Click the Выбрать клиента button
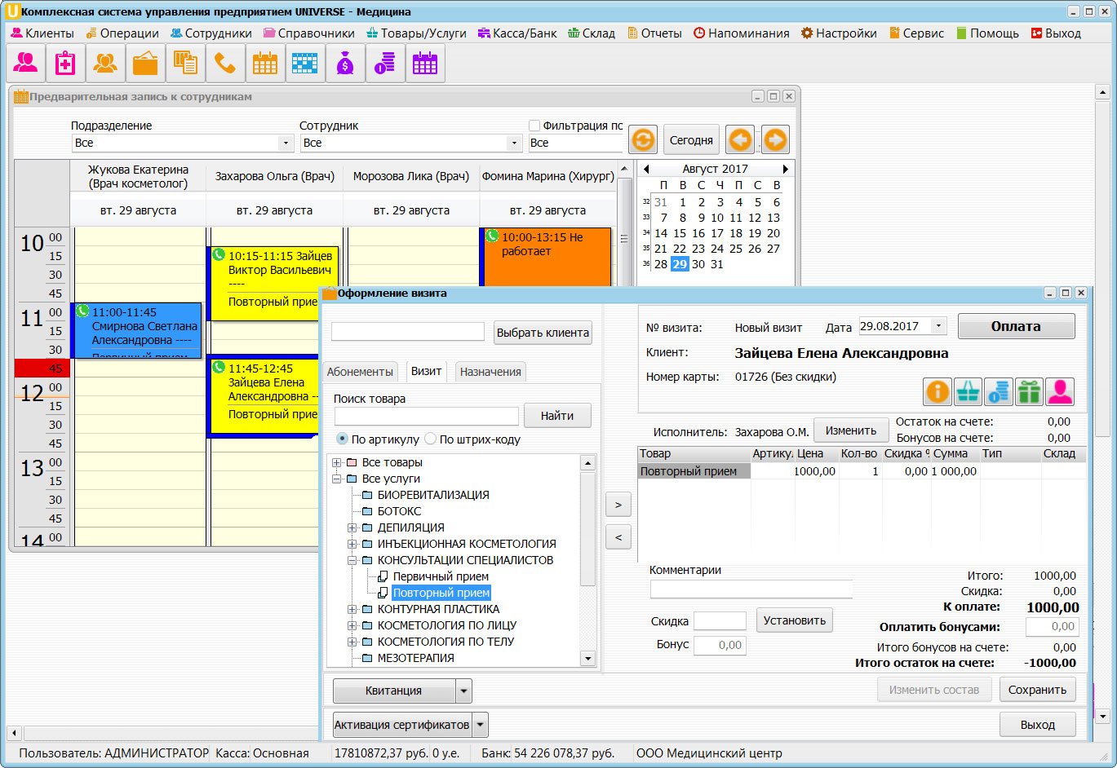1117x768 pixels. pos(543,333)
